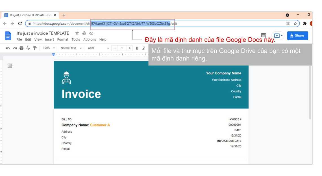Expand the Normal text style dropdown
This screenshot has width=322, height=176.
pyautogui.click(x=71, y=48)
